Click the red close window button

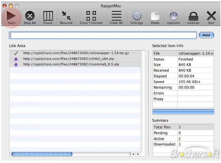(x=4, y=6)
